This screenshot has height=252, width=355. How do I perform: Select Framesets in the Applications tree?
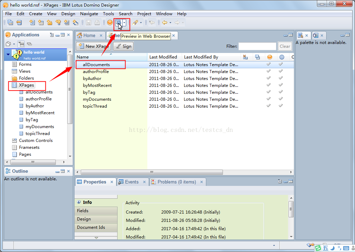point(29,147)
